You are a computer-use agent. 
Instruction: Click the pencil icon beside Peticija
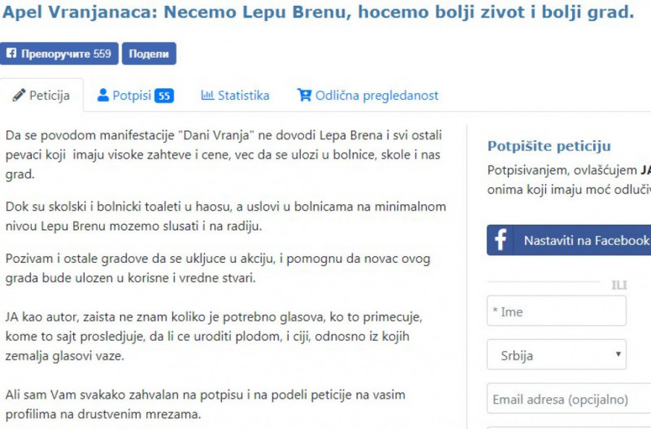coord(20,95)
